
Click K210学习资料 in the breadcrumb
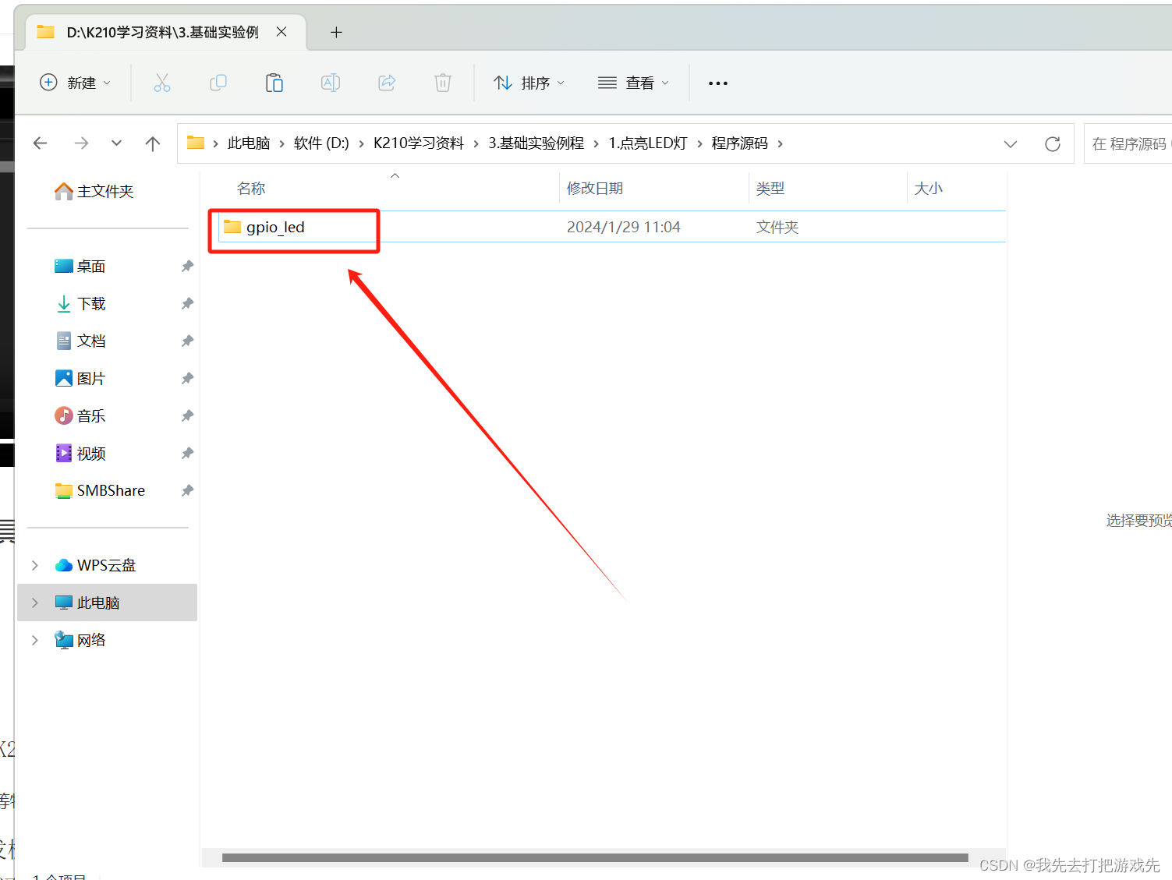pos(419,143)
